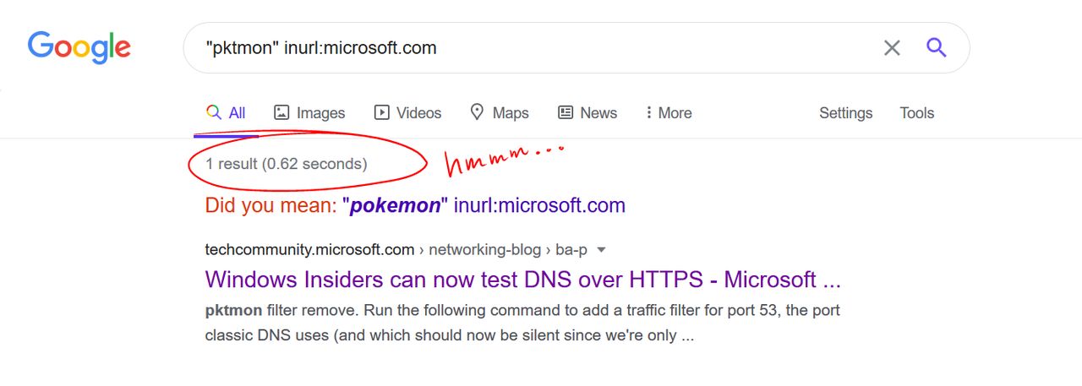Click the "pokemon" did-you-mean suggestion link
1082x386 pixels.
pos(484,205)
